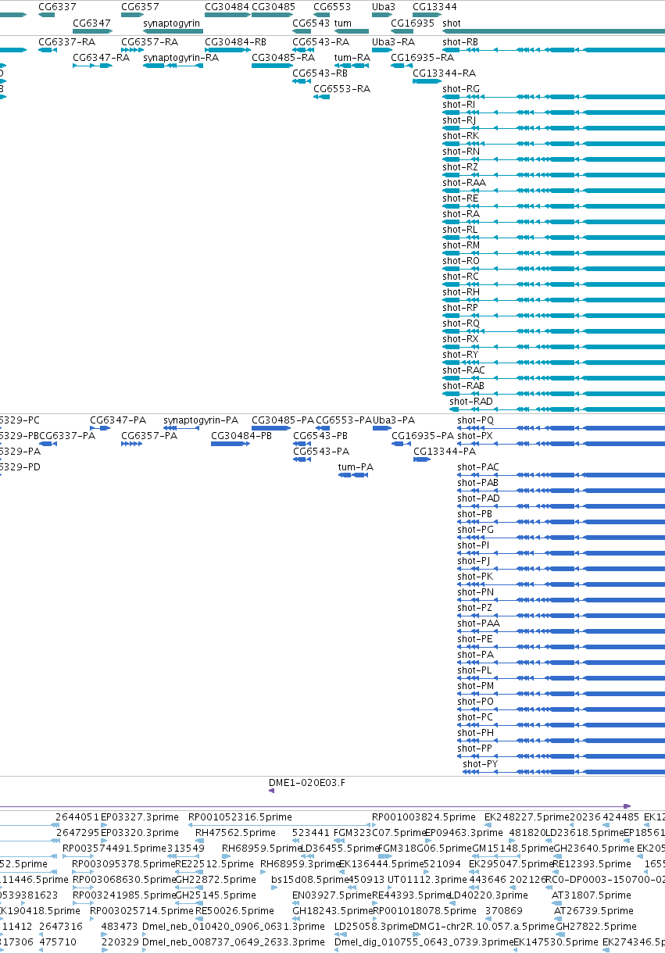The width and height of the screenshot is (665, 954).
Task: Select the synaptogyrin gene feature
Action: click(173, 30)
